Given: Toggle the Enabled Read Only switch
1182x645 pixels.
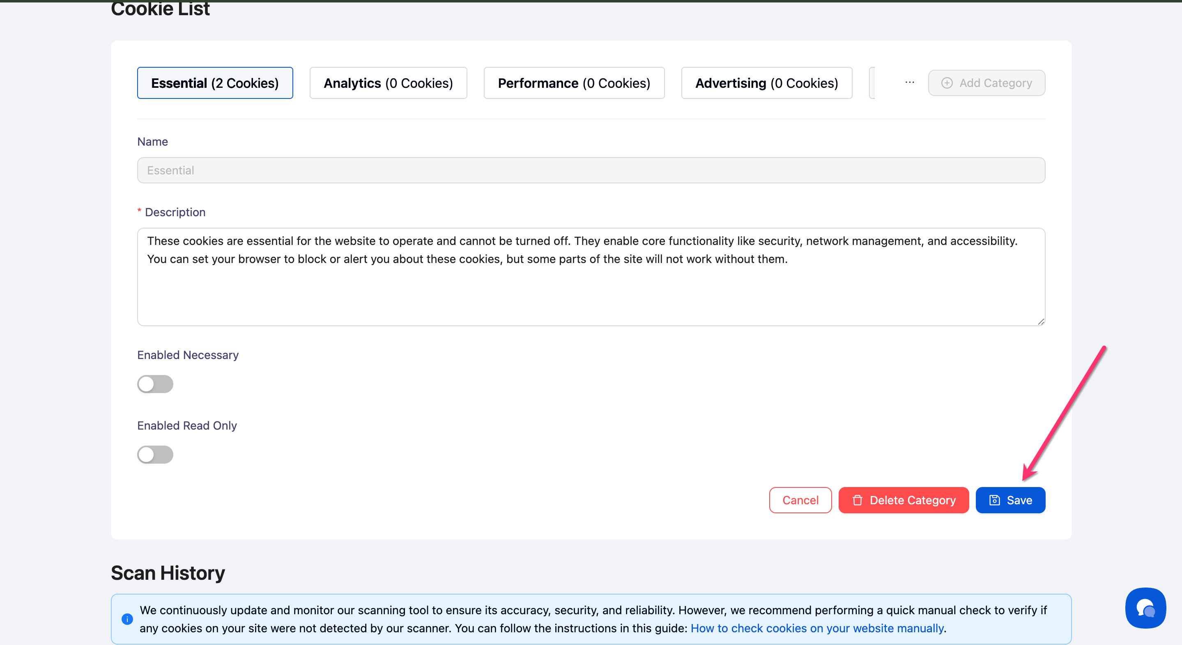Looking at the screenshot, I should point(155,455).
